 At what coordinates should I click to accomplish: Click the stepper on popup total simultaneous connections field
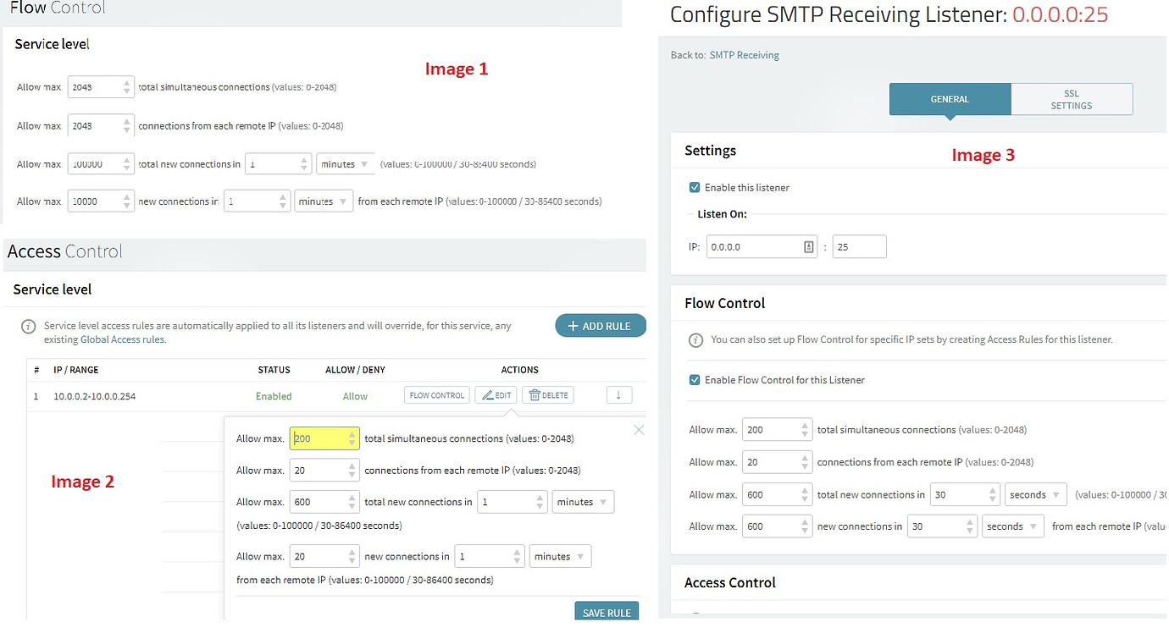pos(352,438)
